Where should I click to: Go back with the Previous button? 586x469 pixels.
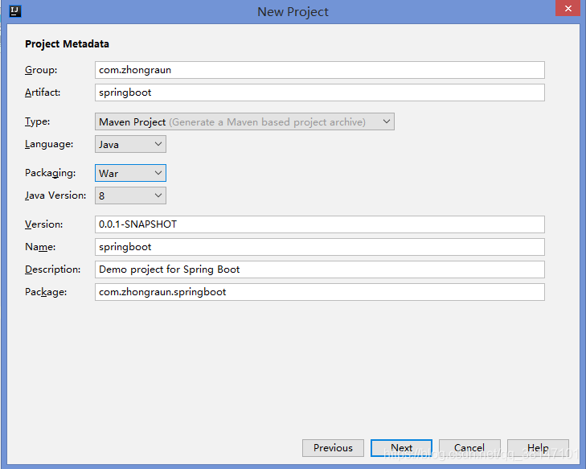click(333, 447)
